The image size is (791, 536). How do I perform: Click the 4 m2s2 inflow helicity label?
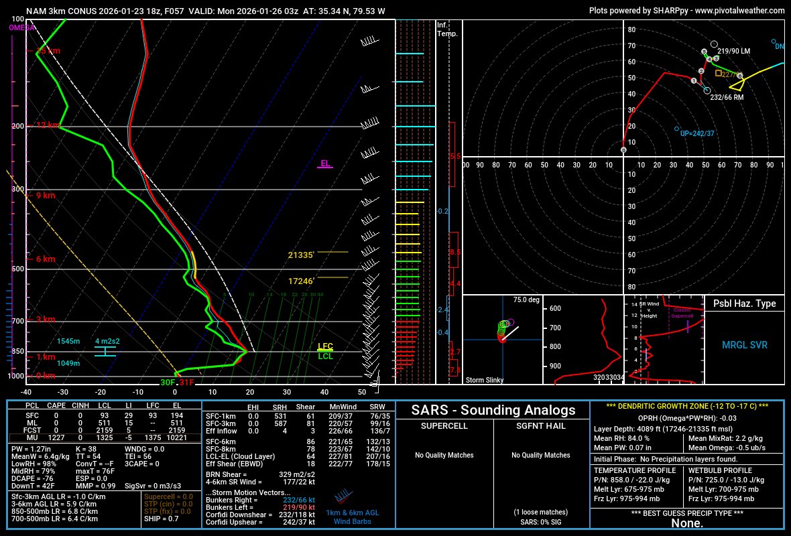click(x=107, y=342)
